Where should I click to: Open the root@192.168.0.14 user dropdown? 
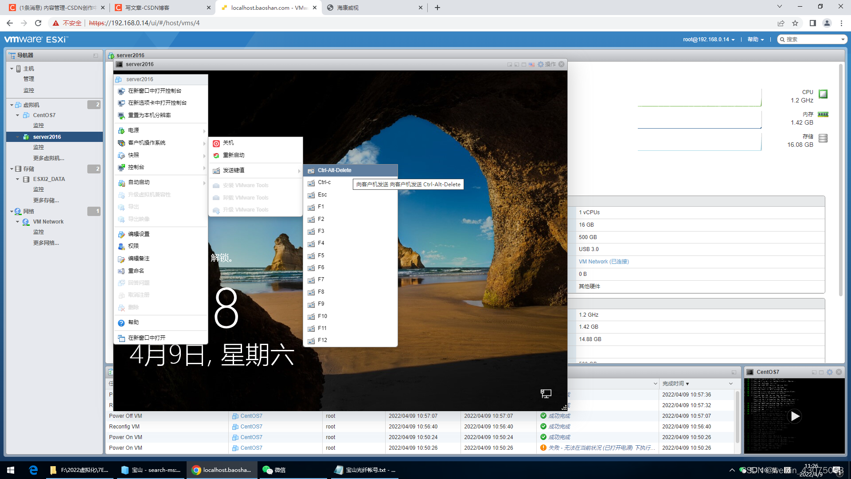[708, 39]
